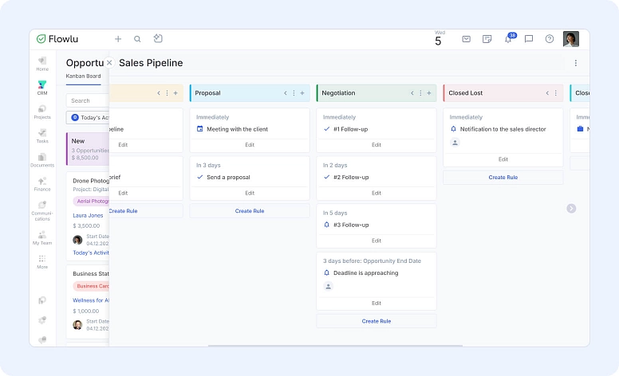619x376 pixels.
Task: Open Tasks module in sidebar
Action: point(42,136)
